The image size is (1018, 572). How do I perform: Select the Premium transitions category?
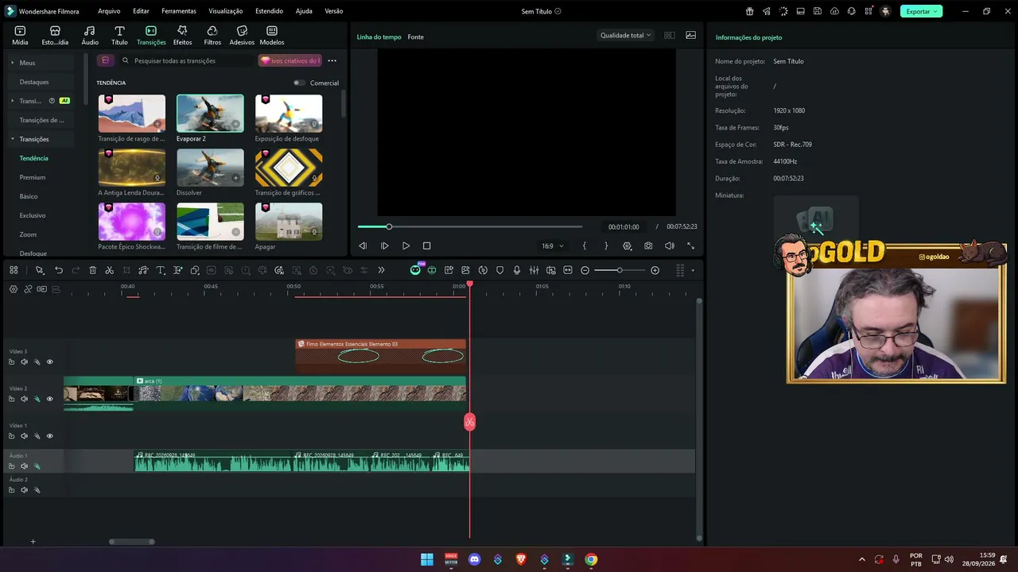33,177
